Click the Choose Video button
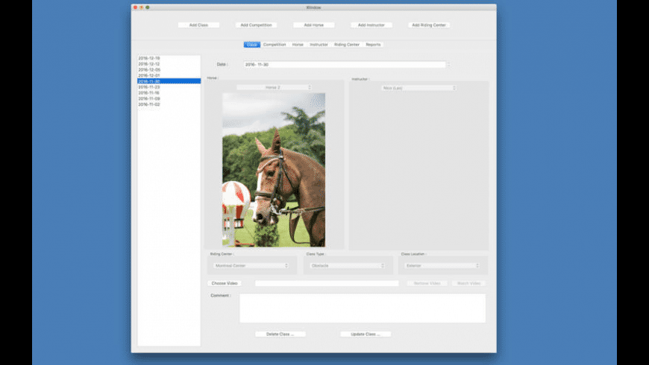Viewport: 649px width, 365px height. click(x=225, y=284)
